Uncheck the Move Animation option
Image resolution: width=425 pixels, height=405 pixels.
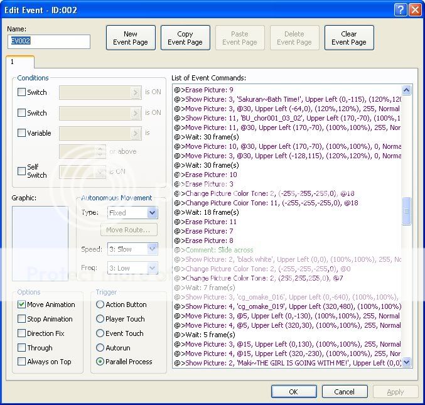22,305
